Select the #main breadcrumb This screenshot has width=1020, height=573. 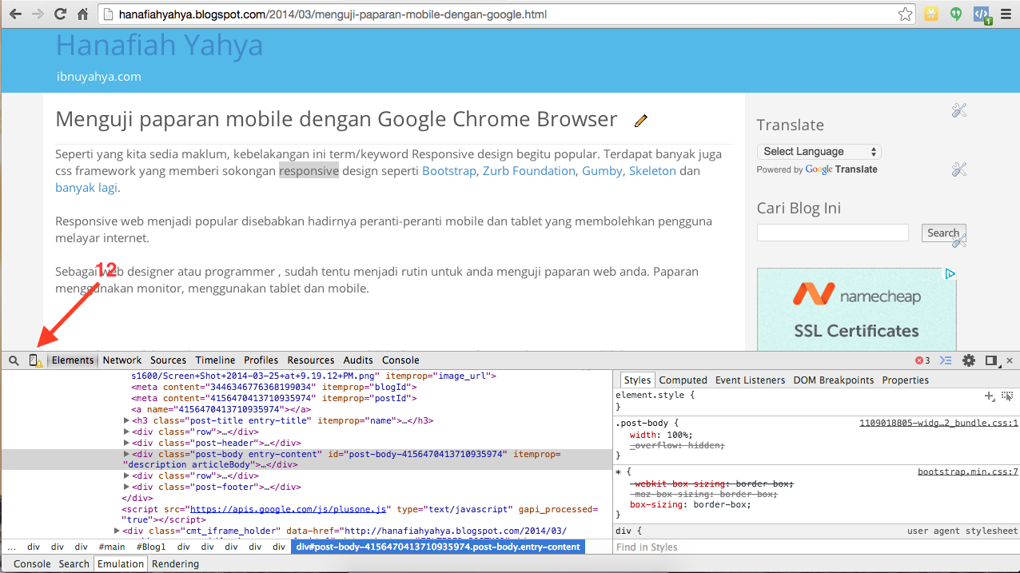tap(112, 547)
